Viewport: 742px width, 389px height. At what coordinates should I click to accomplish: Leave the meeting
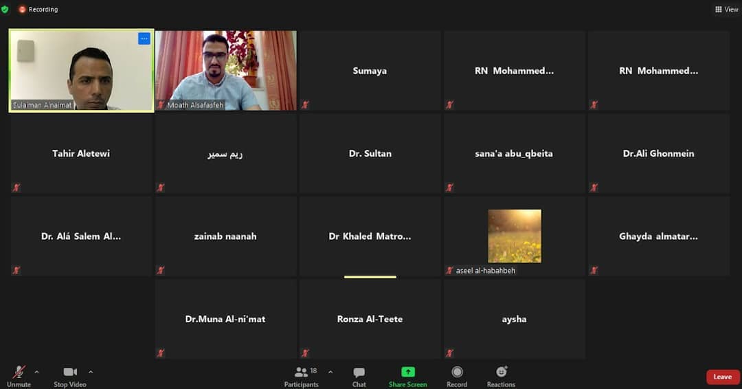[x=722, y=377]
